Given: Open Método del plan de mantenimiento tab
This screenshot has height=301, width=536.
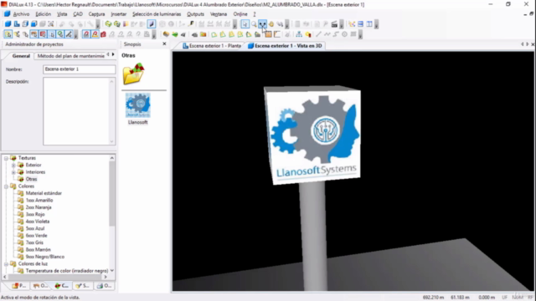Looking at the screenshot, I should pos(70,56).
